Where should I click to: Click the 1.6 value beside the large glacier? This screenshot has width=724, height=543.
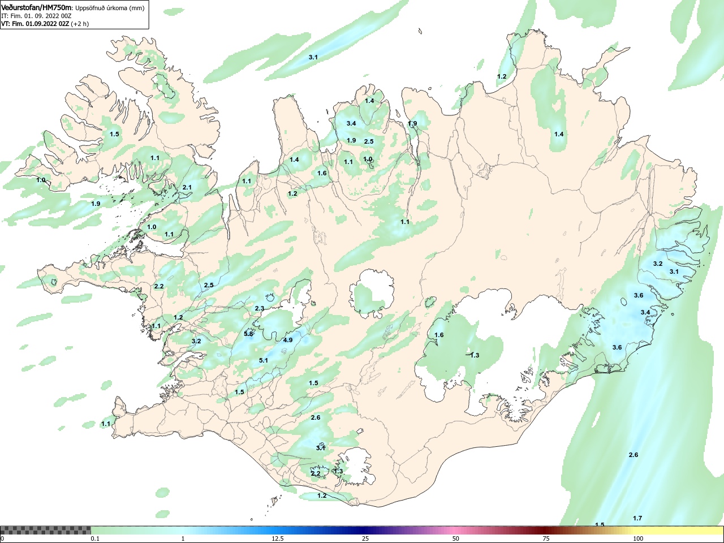click(439, 335)
